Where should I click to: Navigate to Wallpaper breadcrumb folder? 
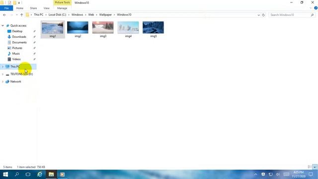click(x=105, y=14)
